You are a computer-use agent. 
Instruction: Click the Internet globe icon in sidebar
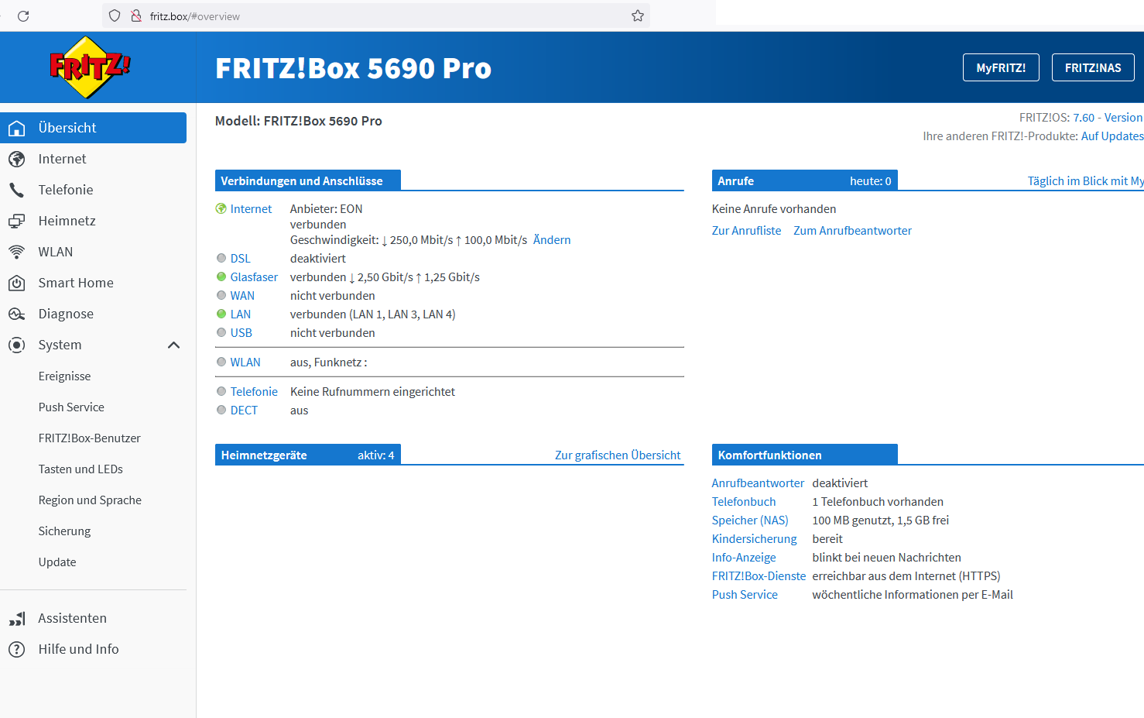(16, 159)
